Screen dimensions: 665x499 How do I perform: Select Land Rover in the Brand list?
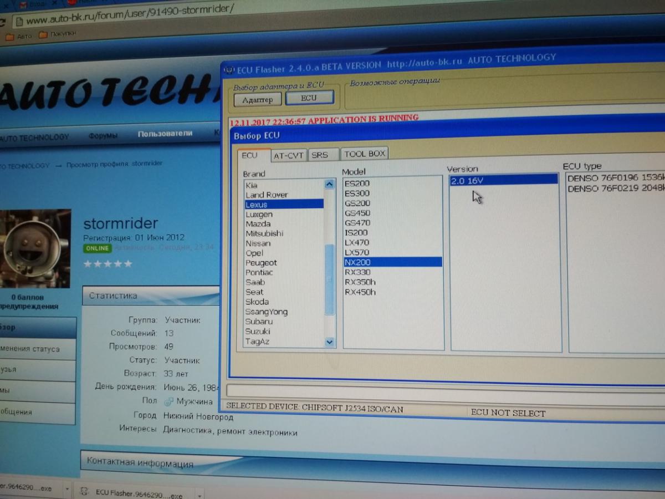click(267, 195)
